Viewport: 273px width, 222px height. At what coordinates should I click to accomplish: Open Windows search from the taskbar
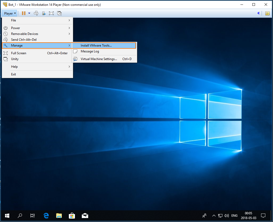coord(20,216)
